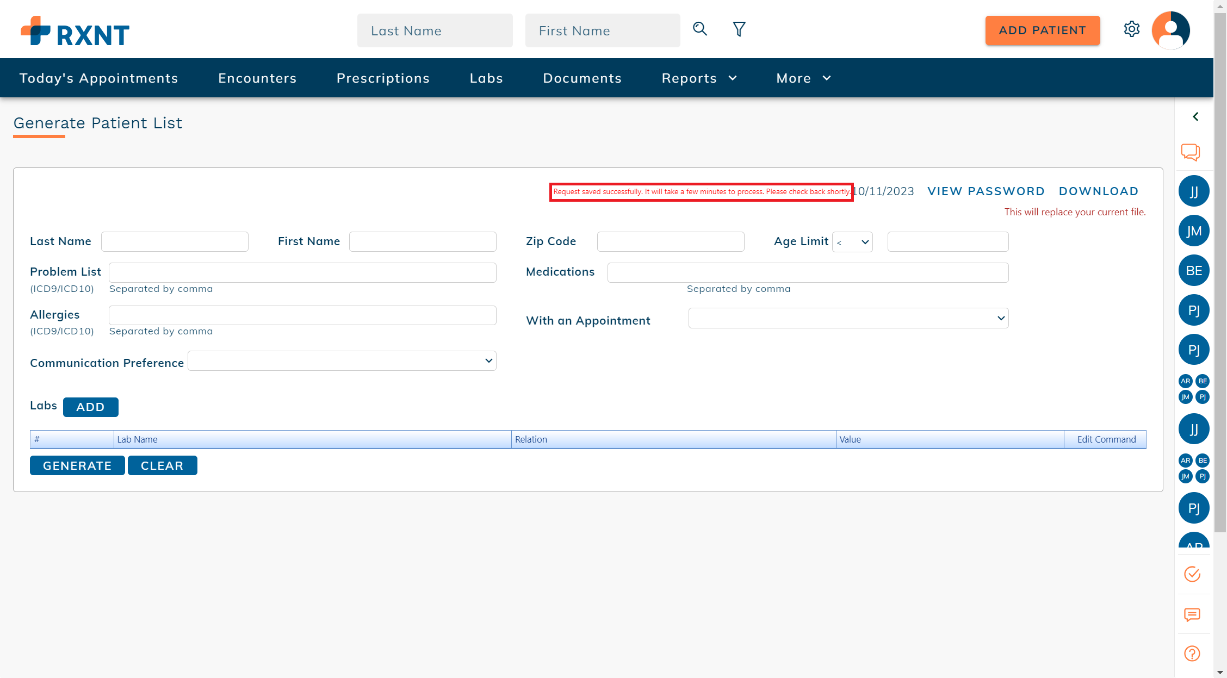Click the GENERATE button
Image resolution: width=1227 pixels, height=678 pixels.
click(77, 465)
